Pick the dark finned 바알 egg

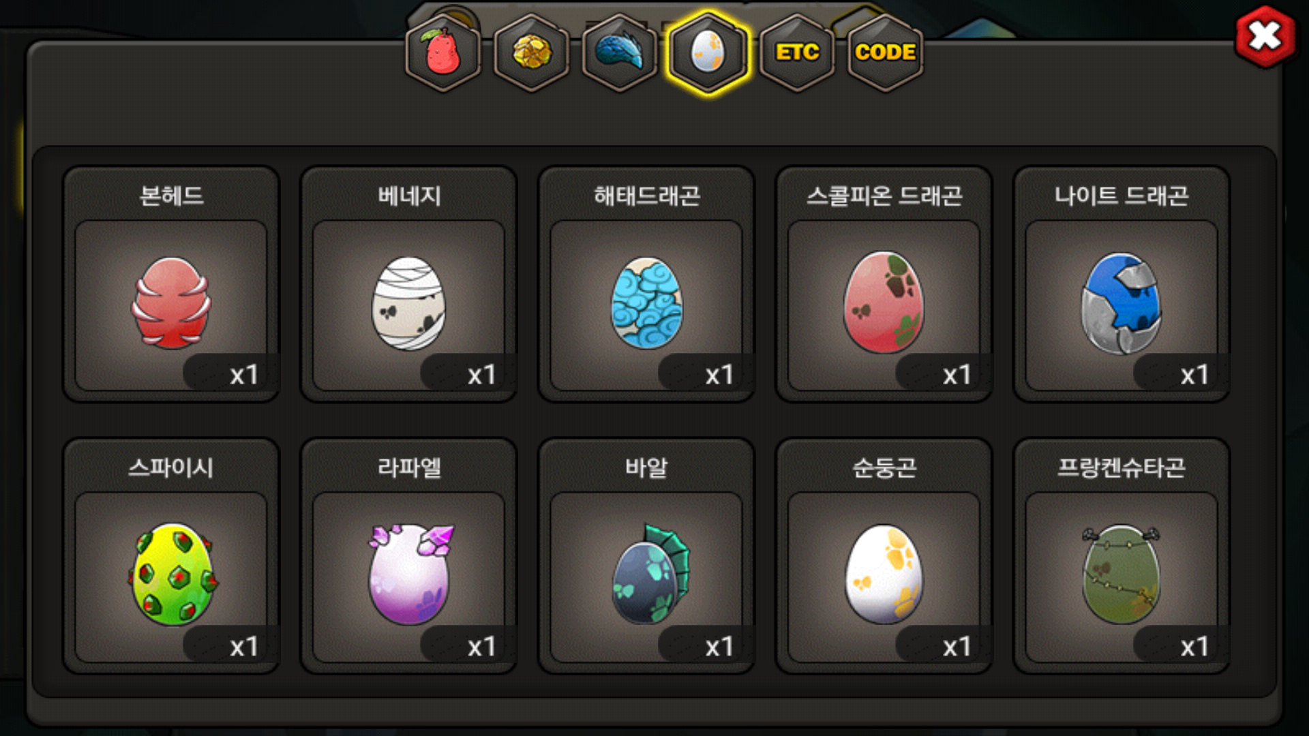pos(650,574)
